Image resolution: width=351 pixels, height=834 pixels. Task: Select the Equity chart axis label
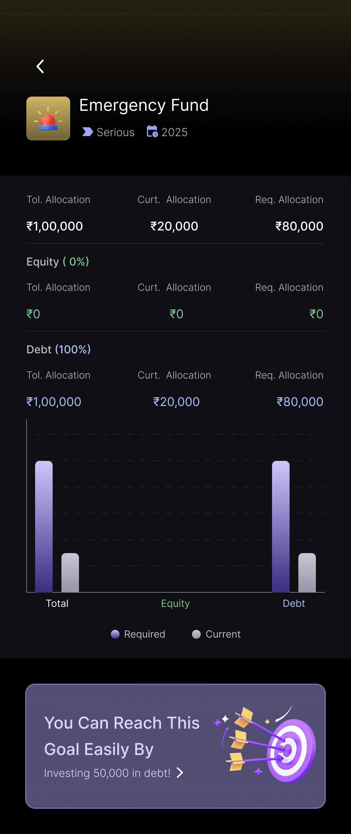coord(175,604)
